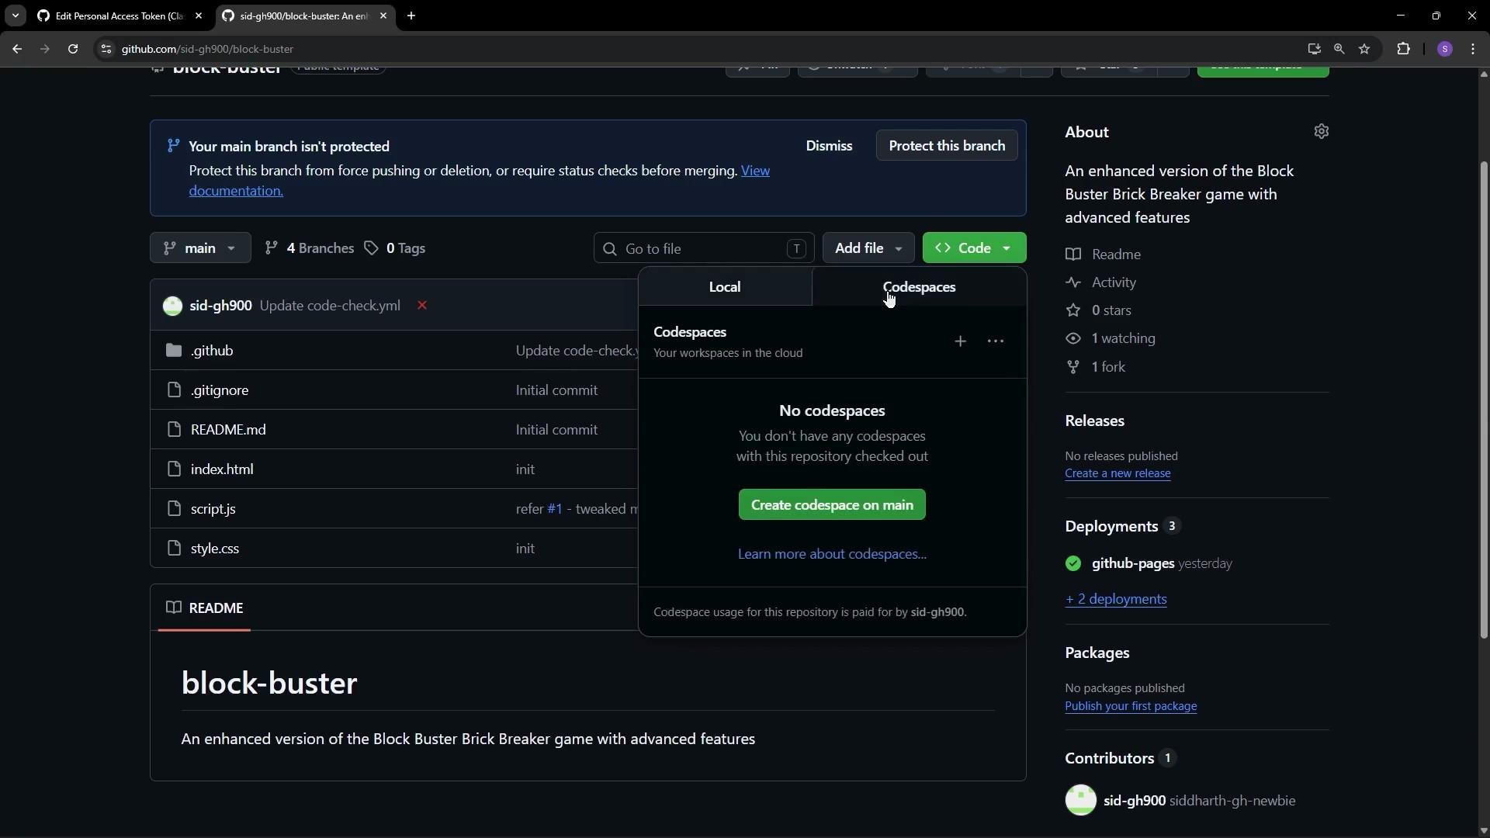The height and width of the screenshot is (838, 1490).
Task: Open the .github folder
Action: point(212,351)
